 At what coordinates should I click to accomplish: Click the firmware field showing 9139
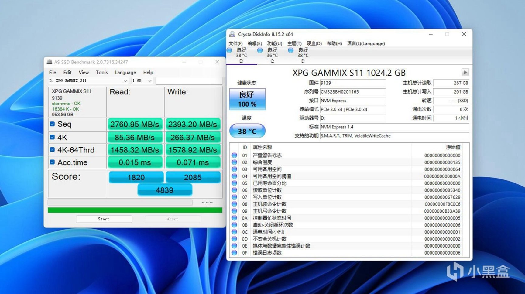pos(353,83)
